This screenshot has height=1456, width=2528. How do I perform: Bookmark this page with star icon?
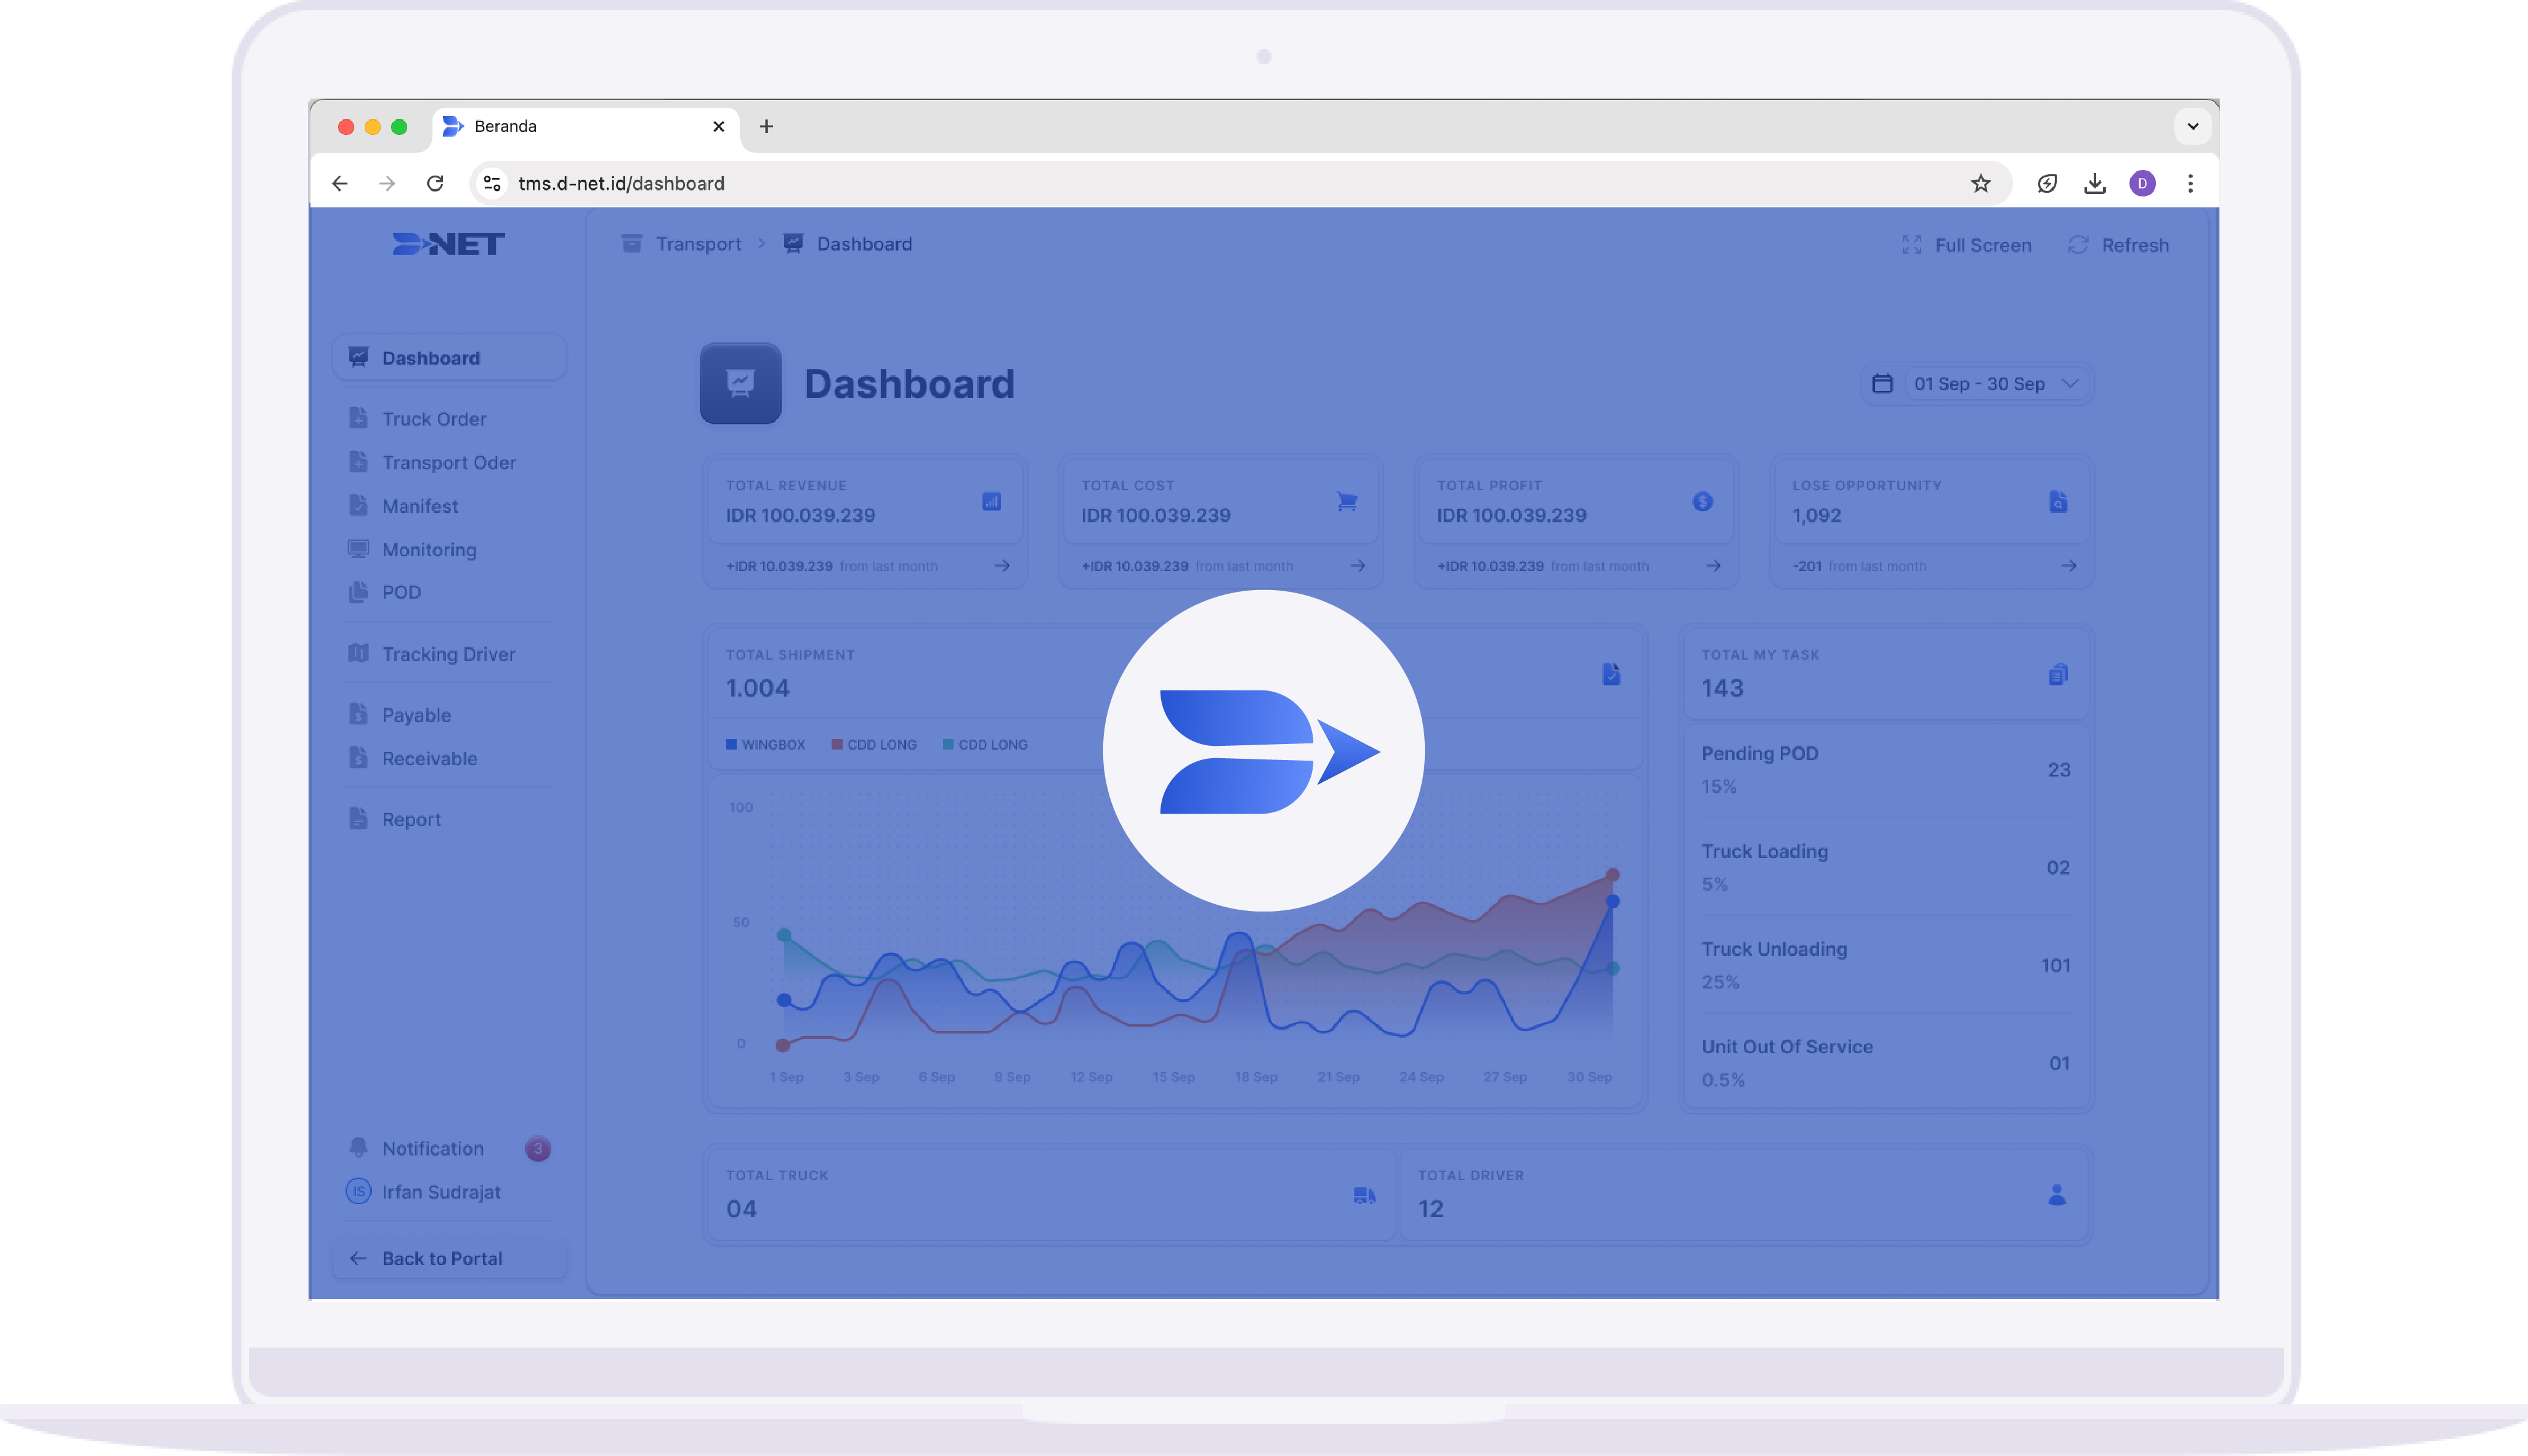[1980, 183]
